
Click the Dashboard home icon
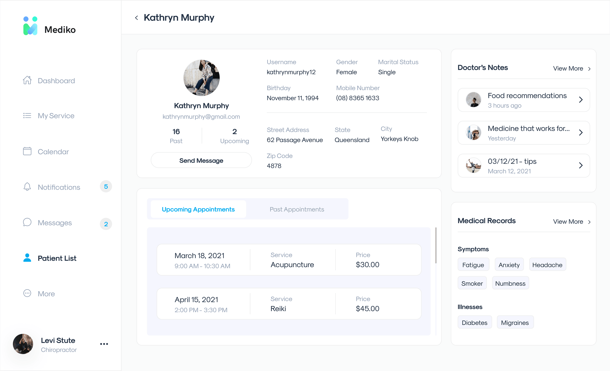27,80
